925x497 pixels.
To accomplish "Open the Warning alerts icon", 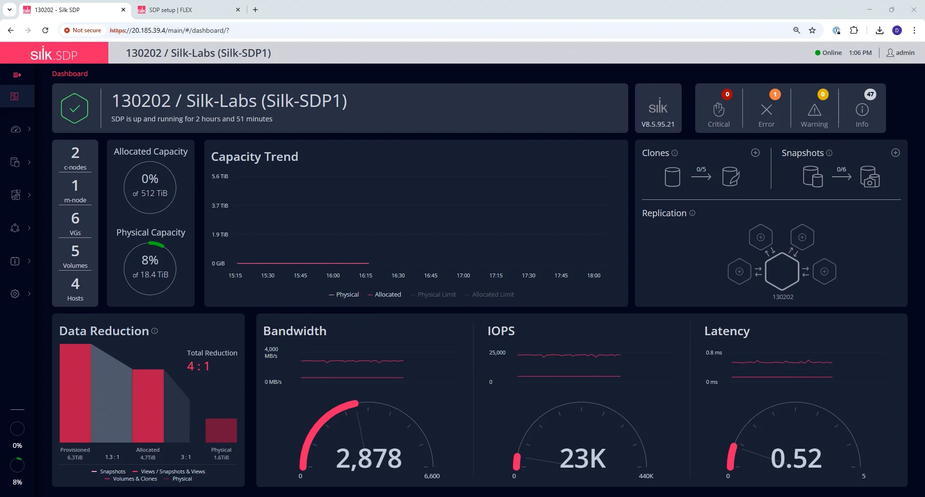I will coord(814,110).
